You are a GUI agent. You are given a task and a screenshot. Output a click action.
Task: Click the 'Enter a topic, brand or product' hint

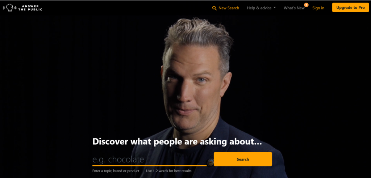point(116,171)
